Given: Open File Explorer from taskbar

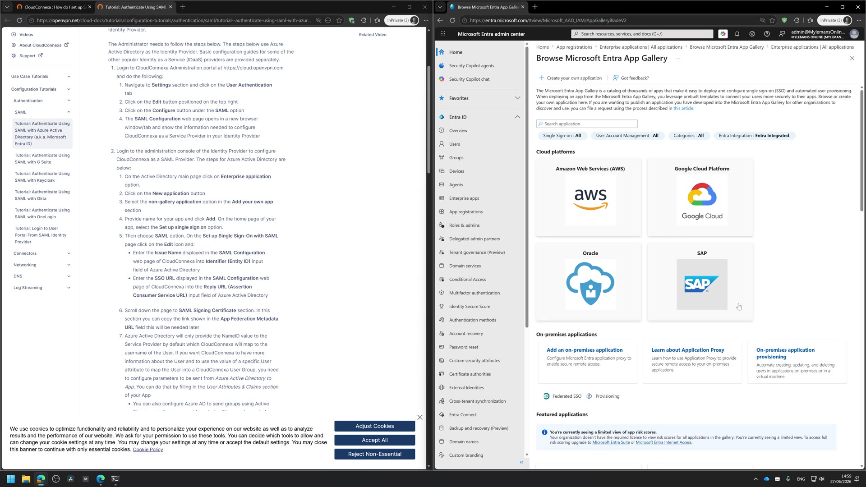Looking at the screenshot, I should pyautogui.click(x=26, y=479).
